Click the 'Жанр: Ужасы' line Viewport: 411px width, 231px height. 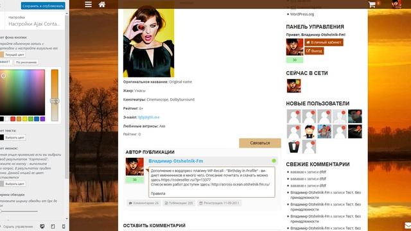point(134,90)
